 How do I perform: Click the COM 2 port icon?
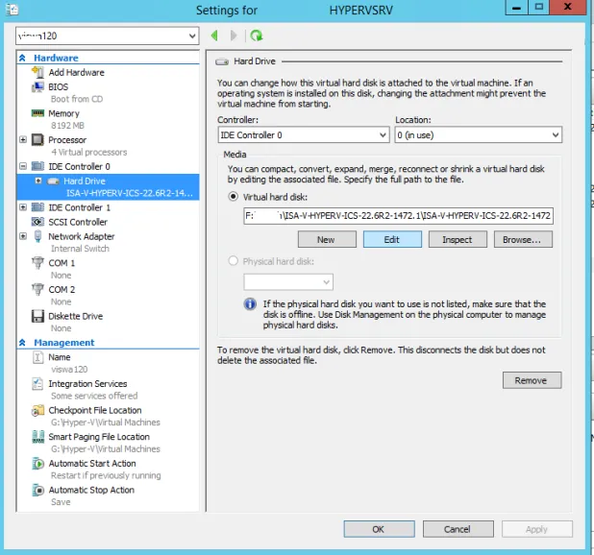pyautogui.click(x=37, y=289)
